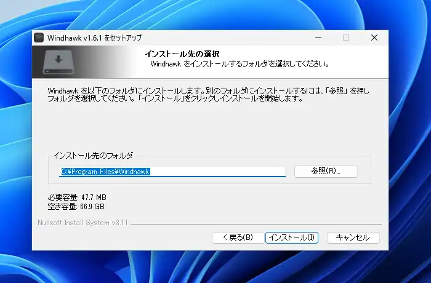Click the Nullsoft Install System v3.11 label
Image resolution: width=431 pixels, height=283 pixels.
click(x=83, y=223)
